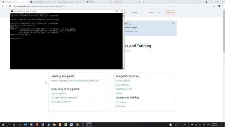Open the taskbar search icon
The width and height of the screenshot is (225, 127).
coord(8,125)
